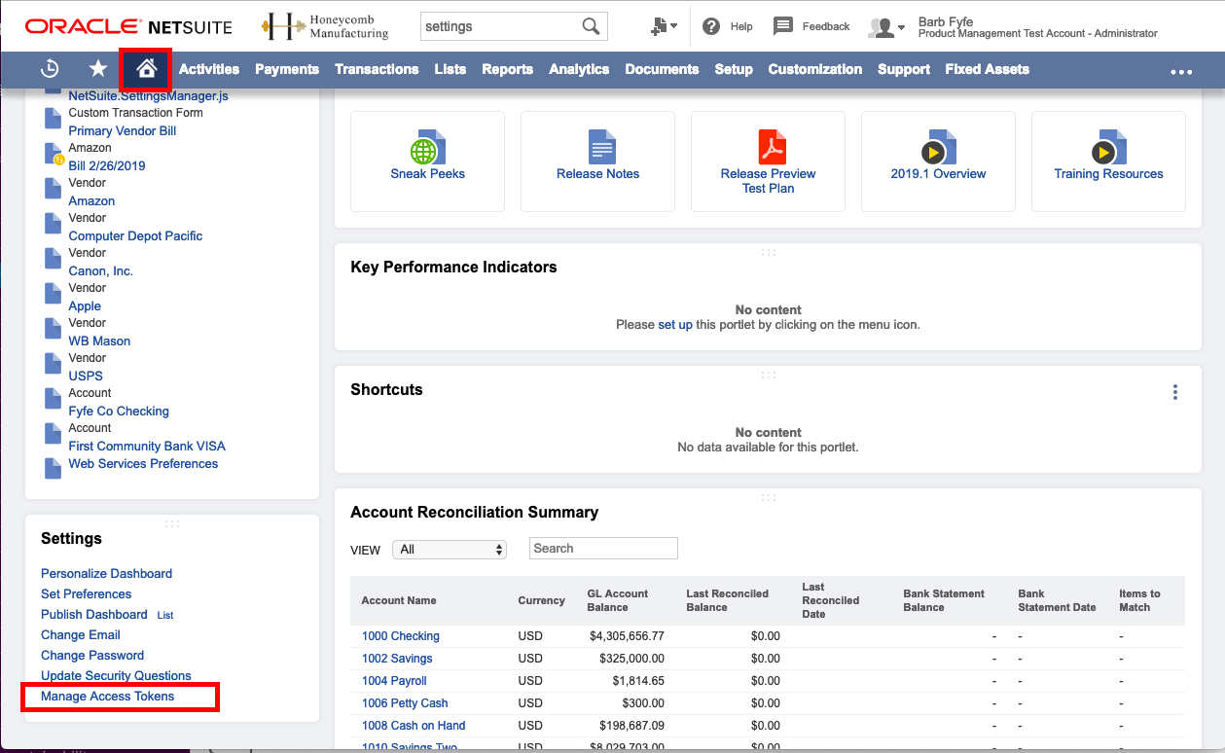Screen dimensions: 1225x753
Task: Click the Manage Access Tokens link
Action: (x=108, y=697)
